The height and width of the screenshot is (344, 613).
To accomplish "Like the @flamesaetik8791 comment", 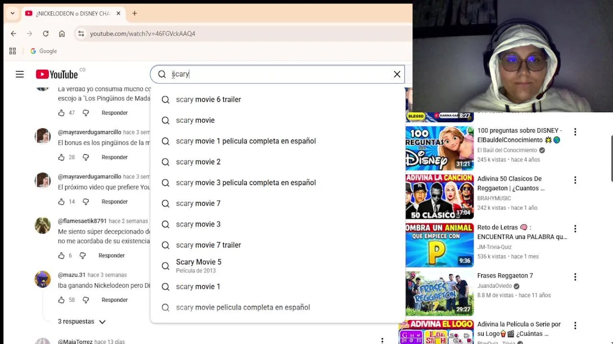I will [61, 256].
